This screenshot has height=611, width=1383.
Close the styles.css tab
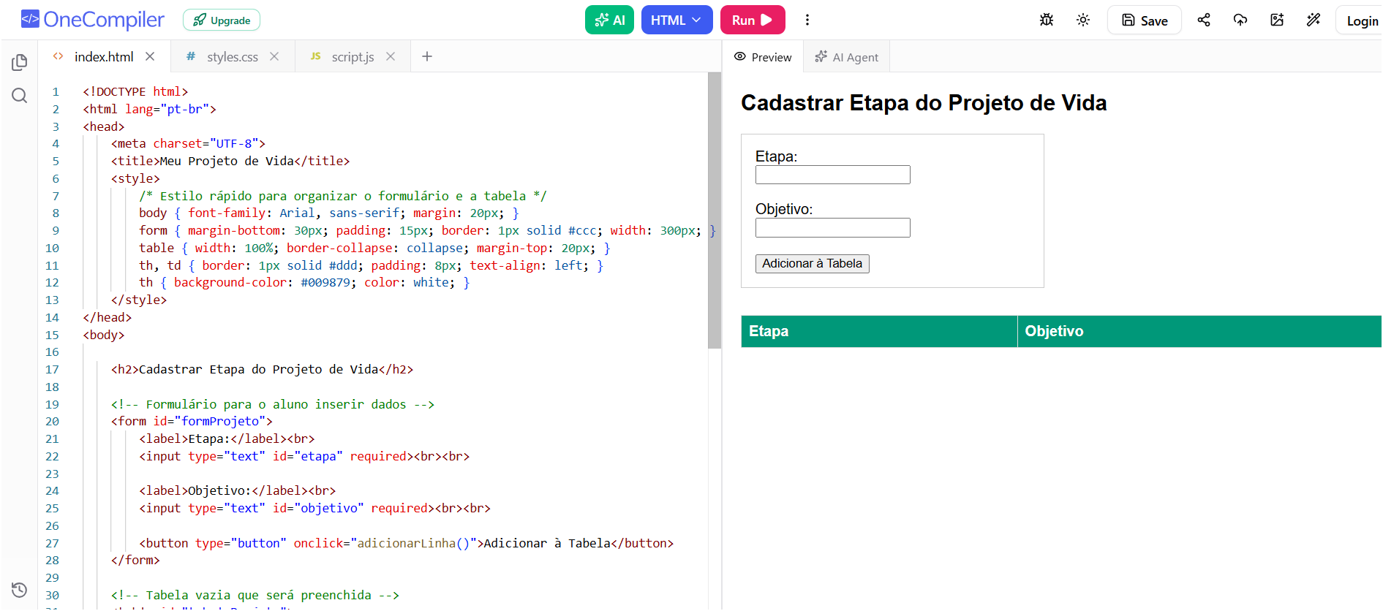tap(274, 56)
